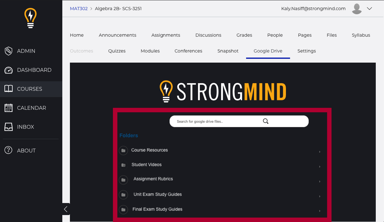Expand the Assignment Rubrics row chevron
The width and height of the screenshot is (384, 222).
coord(319,182)
